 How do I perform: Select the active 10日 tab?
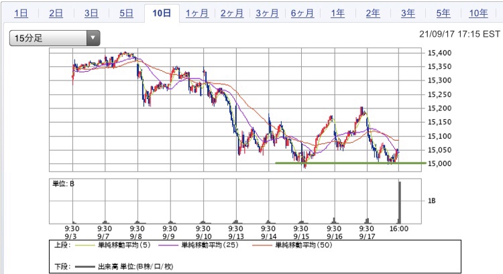162,13
